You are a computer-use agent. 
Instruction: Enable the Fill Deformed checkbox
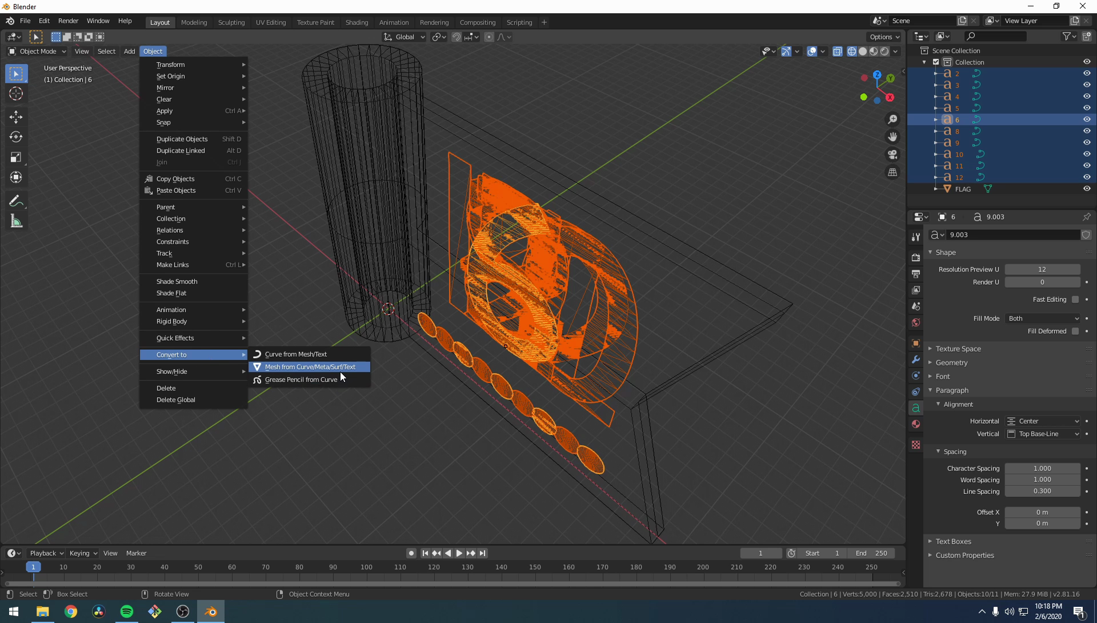(1075, 332)
